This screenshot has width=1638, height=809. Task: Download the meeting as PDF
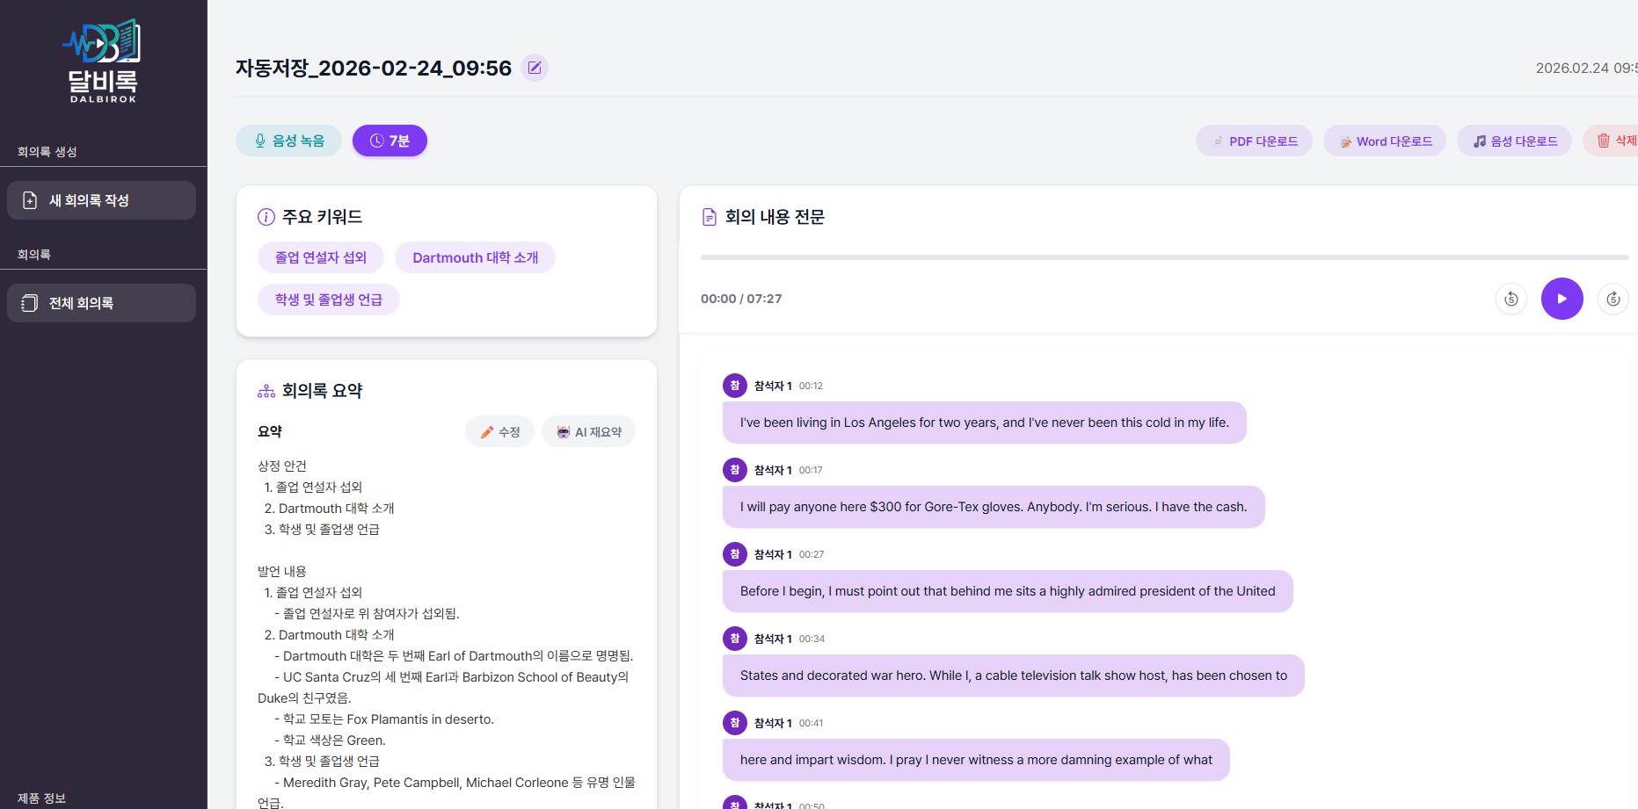[x=1254, y=141]
